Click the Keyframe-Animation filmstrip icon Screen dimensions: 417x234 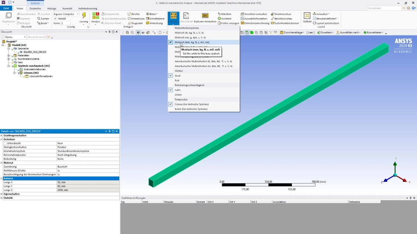205,16
